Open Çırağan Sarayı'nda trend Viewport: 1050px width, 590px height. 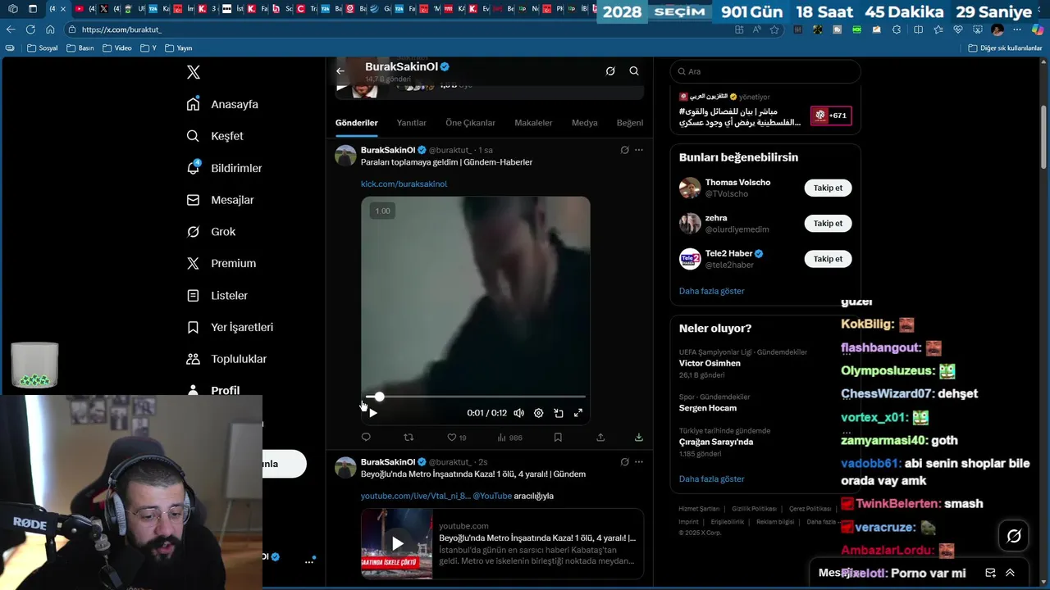(x=716, y=442)
